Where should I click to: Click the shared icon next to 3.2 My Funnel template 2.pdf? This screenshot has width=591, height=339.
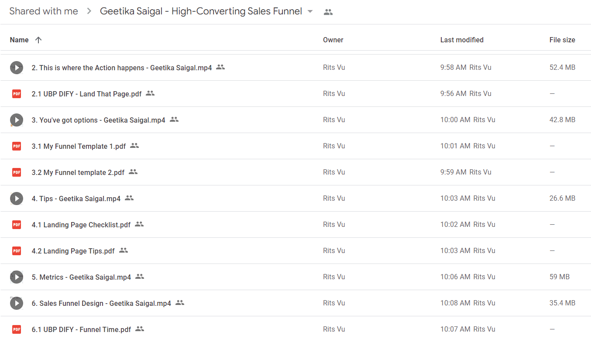133,172
